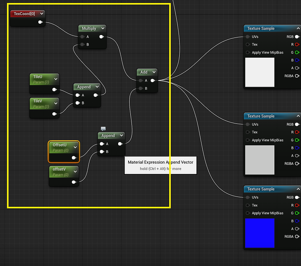Click the OffsetU parameter output pin
301x266 pixels.
(x=74, y=158)
